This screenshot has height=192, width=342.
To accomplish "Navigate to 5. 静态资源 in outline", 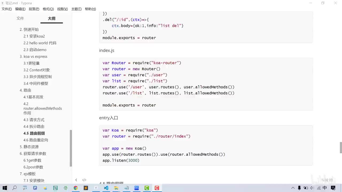I will pos(29,147).
